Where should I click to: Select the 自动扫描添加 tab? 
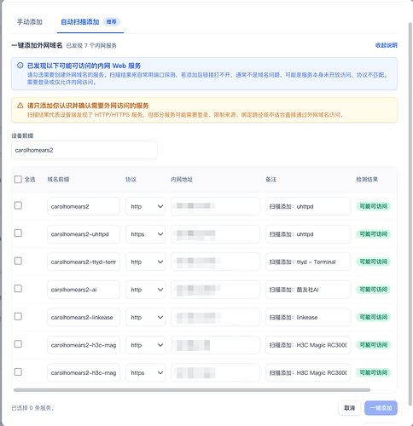click(x=80, y=22)
